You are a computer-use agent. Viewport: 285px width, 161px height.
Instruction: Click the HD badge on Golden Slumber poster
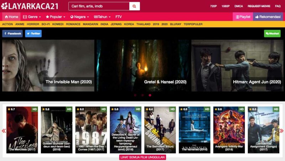coord(69,109)
